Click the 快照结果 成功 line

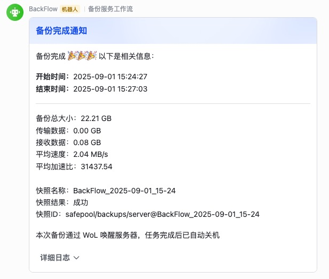(x=62, y=202)
